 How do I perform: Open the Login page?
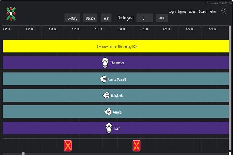tap(172, 12)
